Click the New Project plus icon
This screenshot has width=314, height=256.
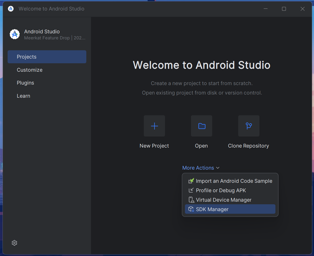pyautogui.click(x=154, y=126)
